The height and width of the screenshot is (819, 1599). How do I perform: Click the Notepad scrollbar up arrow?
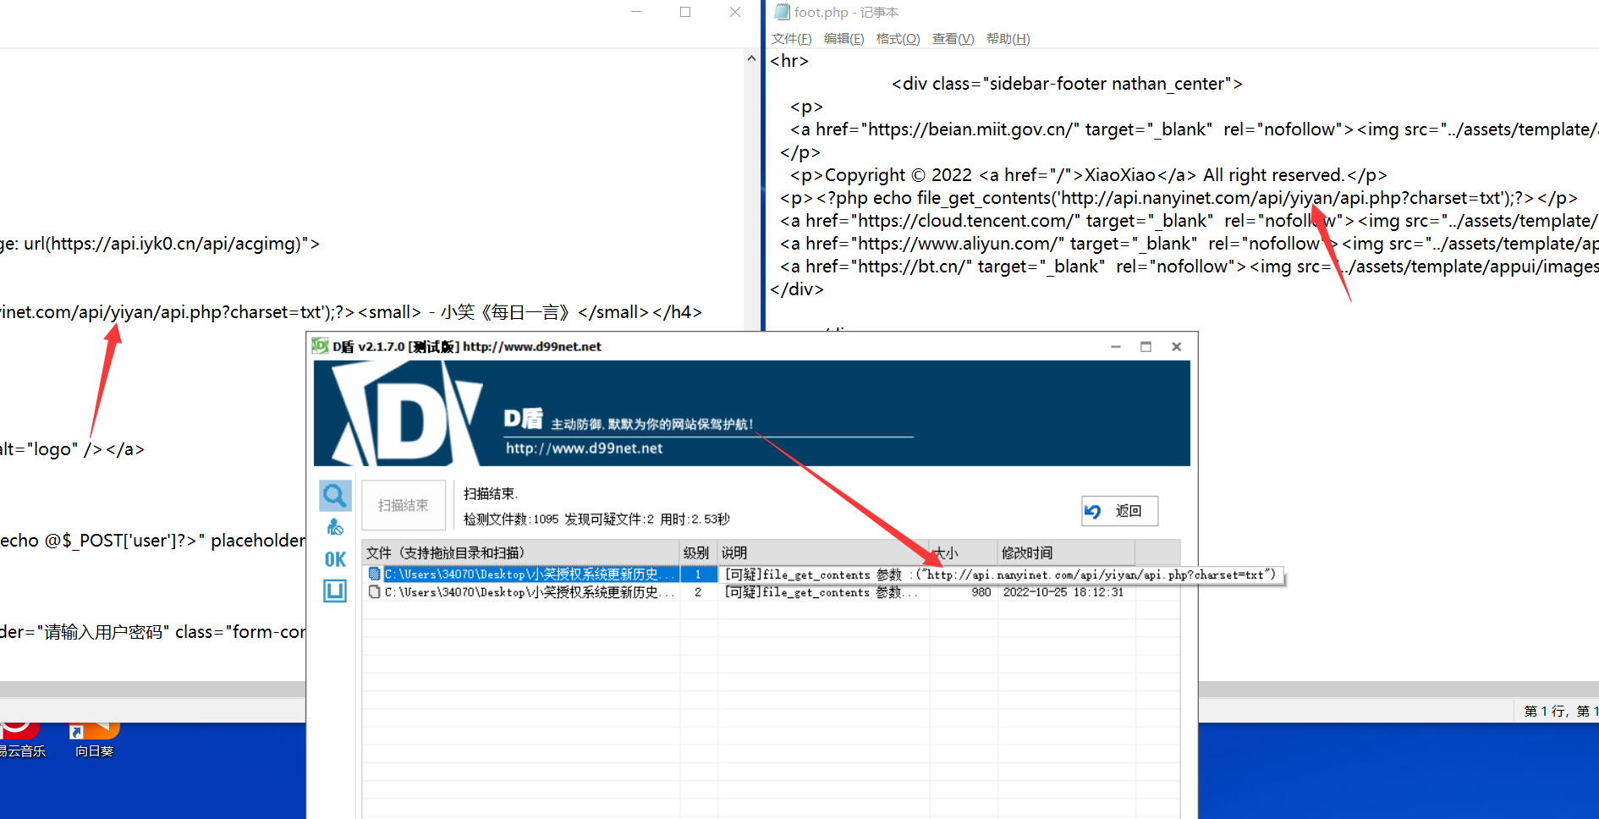click(750, 58)
